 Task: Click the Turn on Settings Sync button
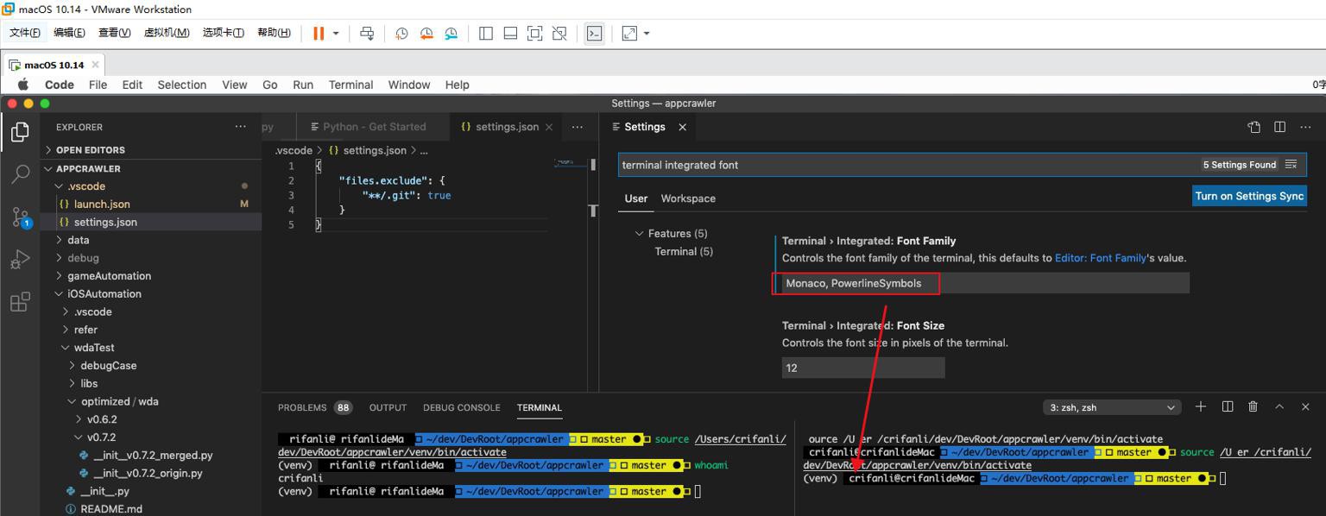[1249, 196]
